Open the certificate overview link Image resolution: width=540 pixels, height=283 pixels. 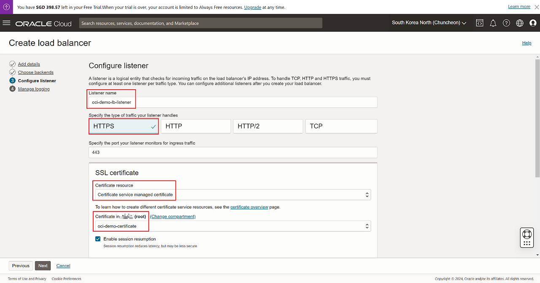(249, 207)
